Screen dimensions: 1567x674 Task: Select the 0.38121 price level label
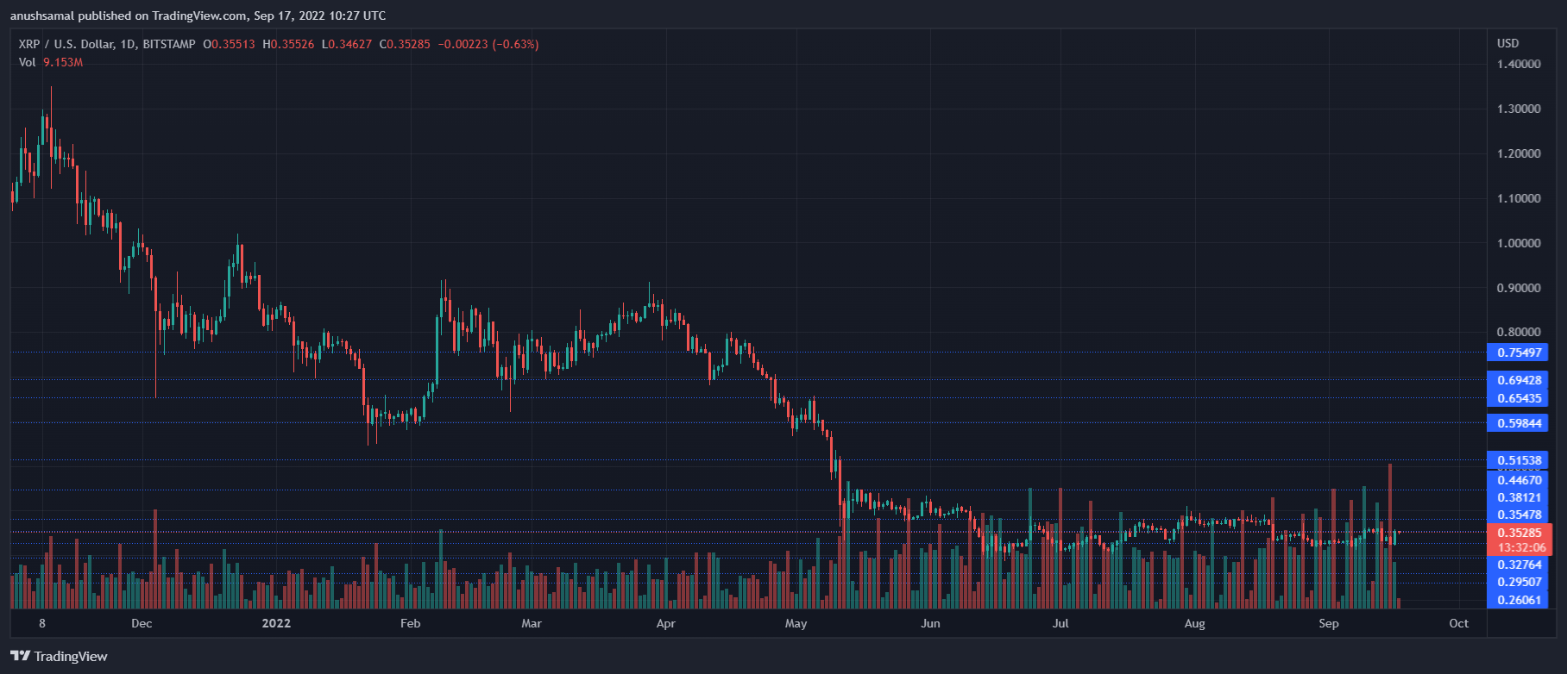[1518, 497]
